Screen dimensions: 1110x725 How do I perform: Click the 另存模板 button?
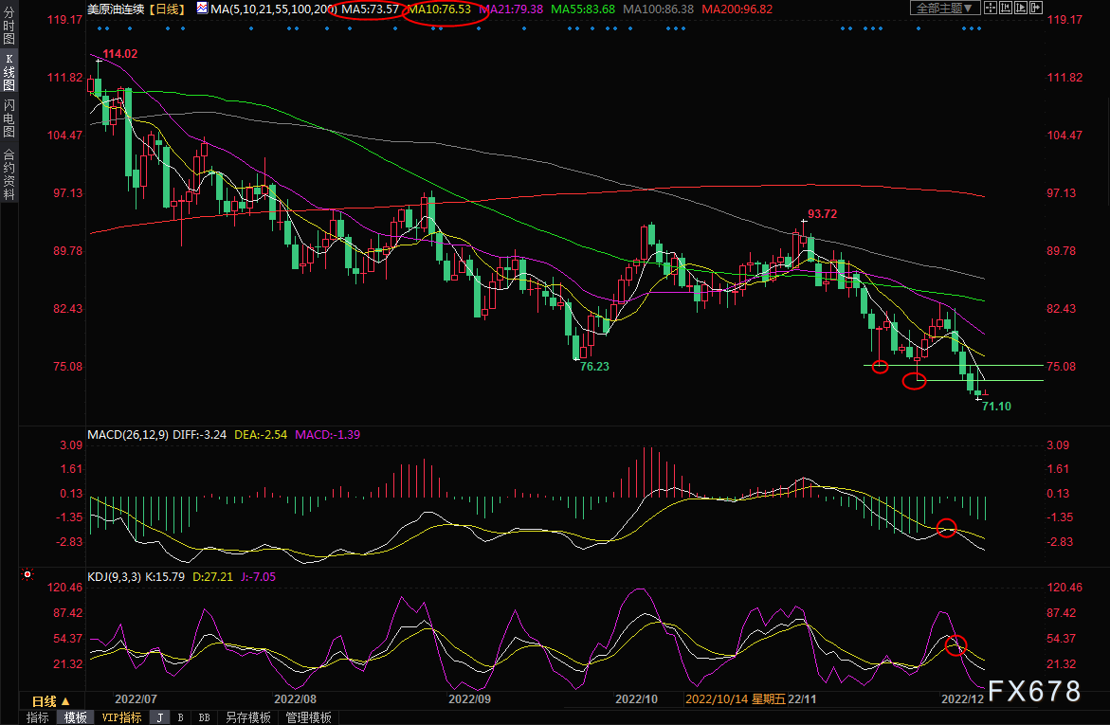tap(247, 717)
